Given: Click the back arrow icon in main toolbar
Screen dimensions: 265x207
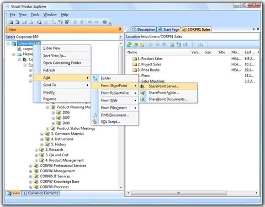Looking at the screenshot, I should 89,22.
